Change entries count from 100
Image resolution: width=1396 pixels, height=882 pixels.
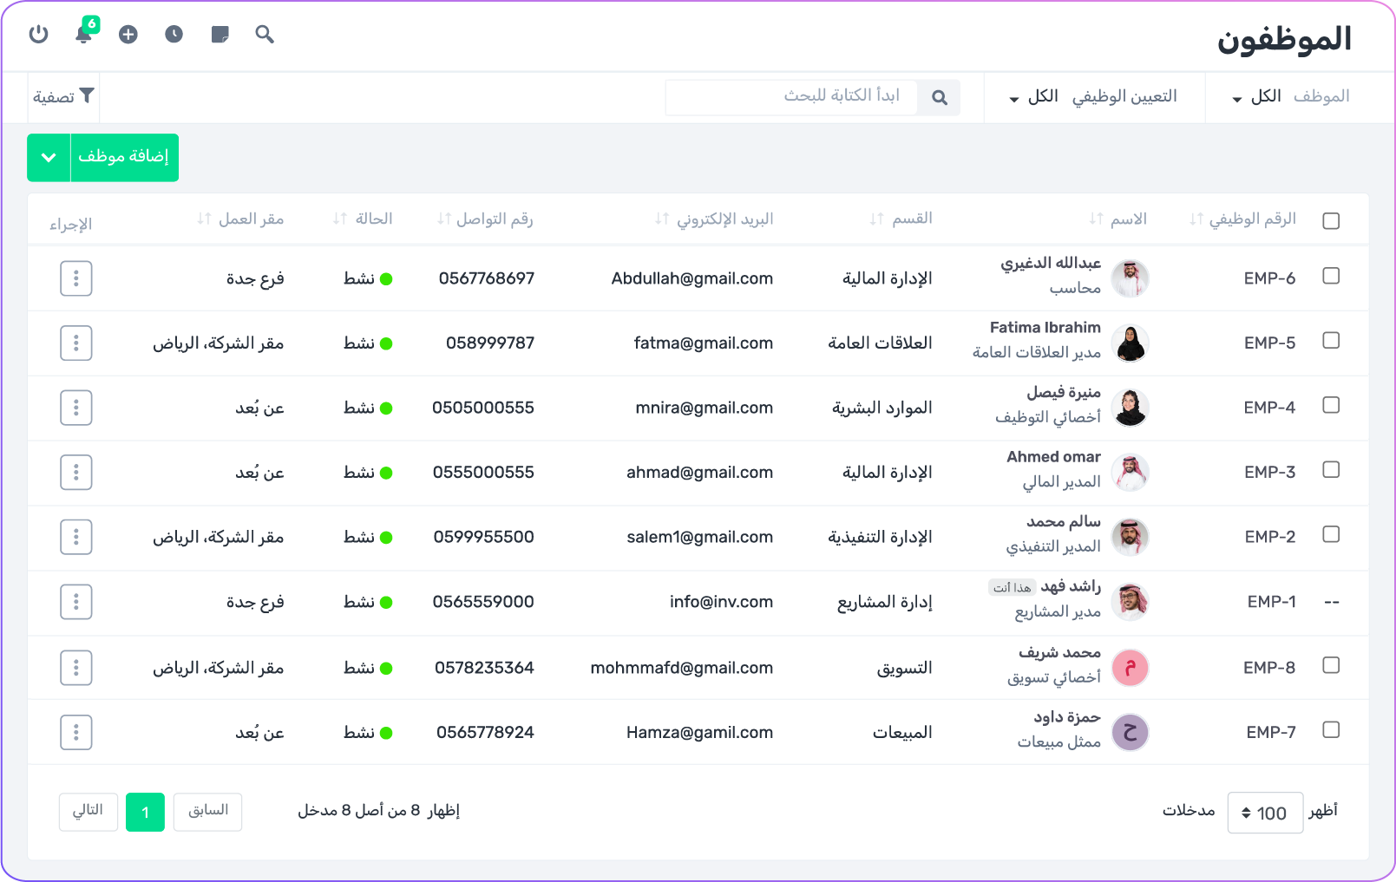tap(1264, 813)
